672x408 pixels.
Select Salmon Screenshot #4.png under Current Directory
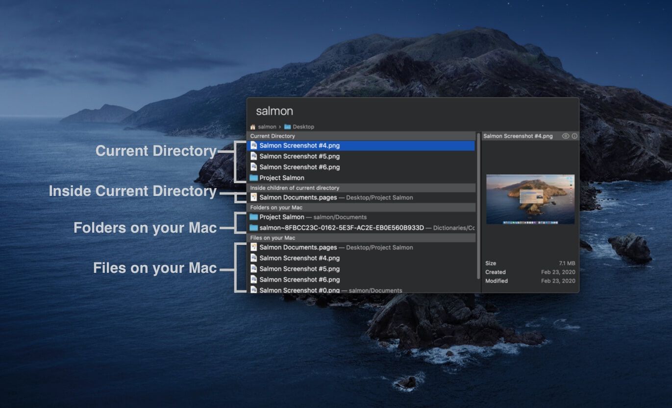click(x=361, y=145)
